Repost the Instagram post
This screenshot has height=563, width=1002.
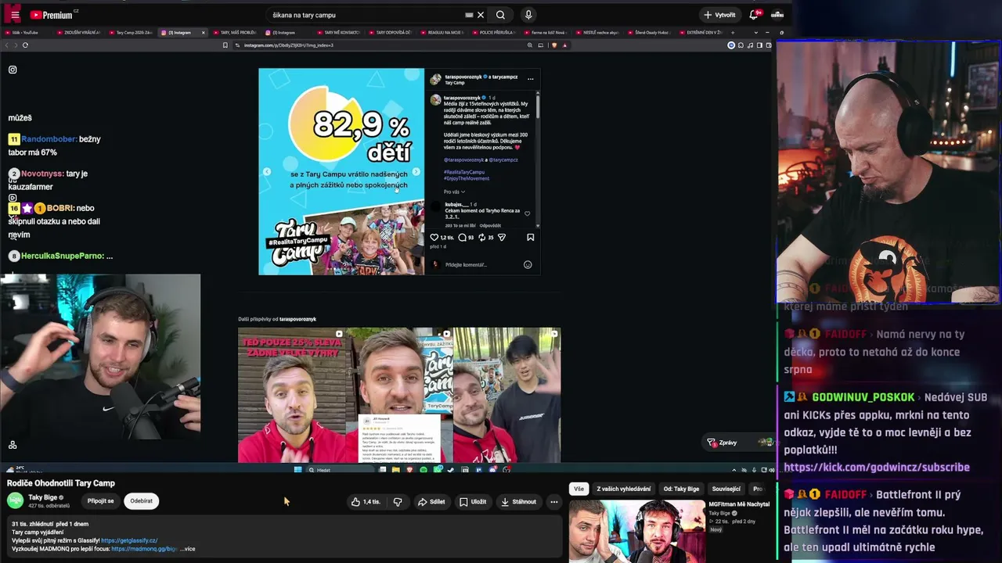482,237
